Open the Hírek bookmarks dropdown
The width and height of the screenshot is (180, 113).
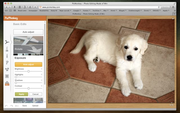[x=114, y=11]
